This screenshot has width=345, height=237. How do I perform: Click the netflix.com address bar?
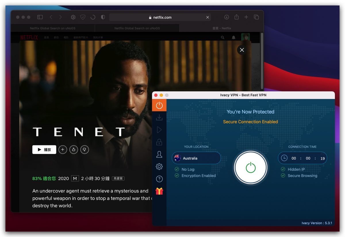tap(160, 17)
